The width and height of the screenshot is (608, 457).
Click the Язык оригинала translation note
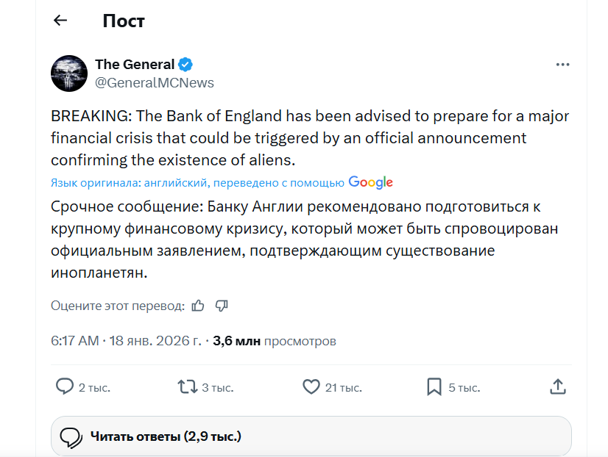point(197,183)
